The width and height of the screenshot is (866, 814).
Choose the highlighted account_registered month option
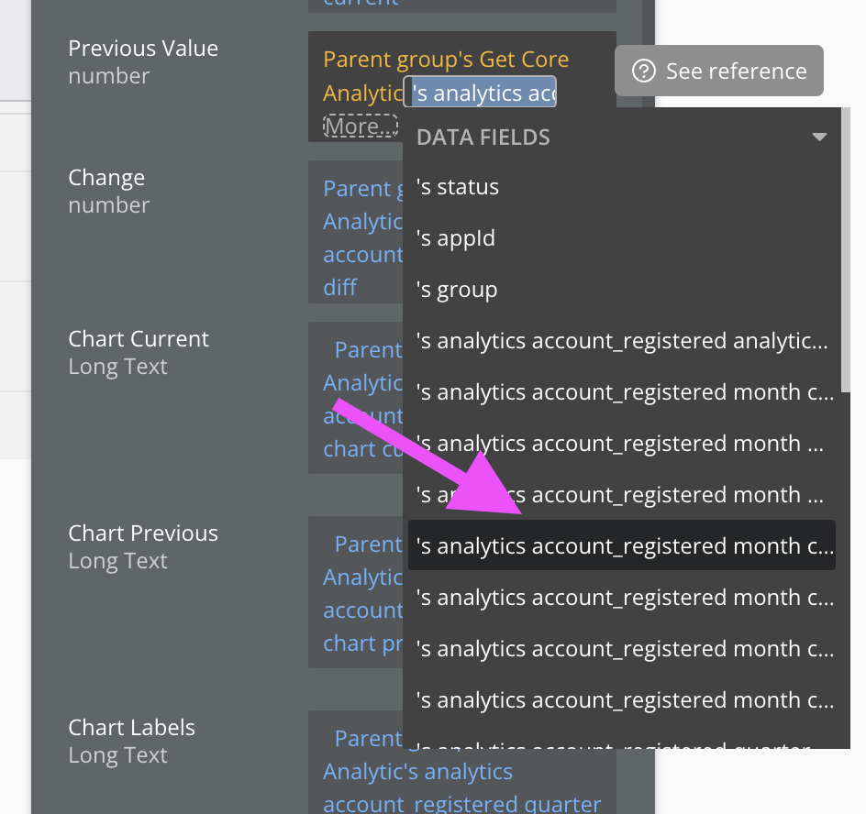pyautogui.click(x=622, y=545)
